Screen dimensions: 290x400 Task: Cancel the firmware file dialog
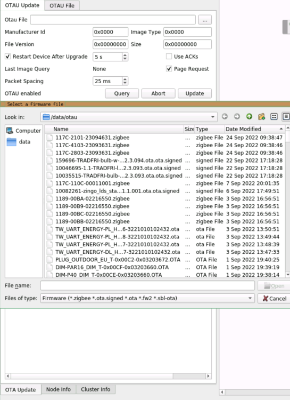(x=274, y=299)
